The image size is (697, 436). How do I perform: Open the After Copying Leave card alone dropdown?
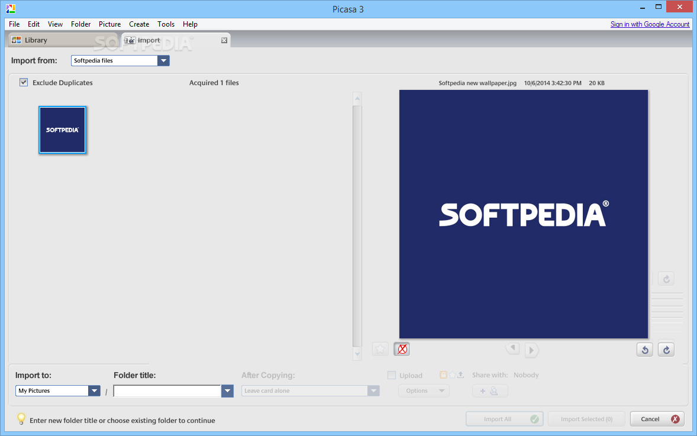(x=373, y=390)
